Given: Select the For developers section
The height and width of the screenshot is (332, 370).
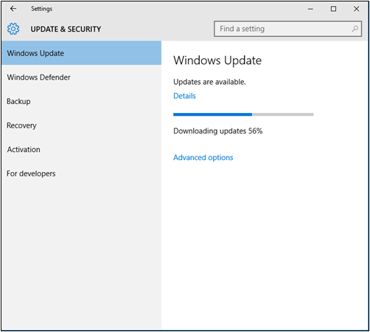Looking at the screenshot, I should [x=81, y=173].
